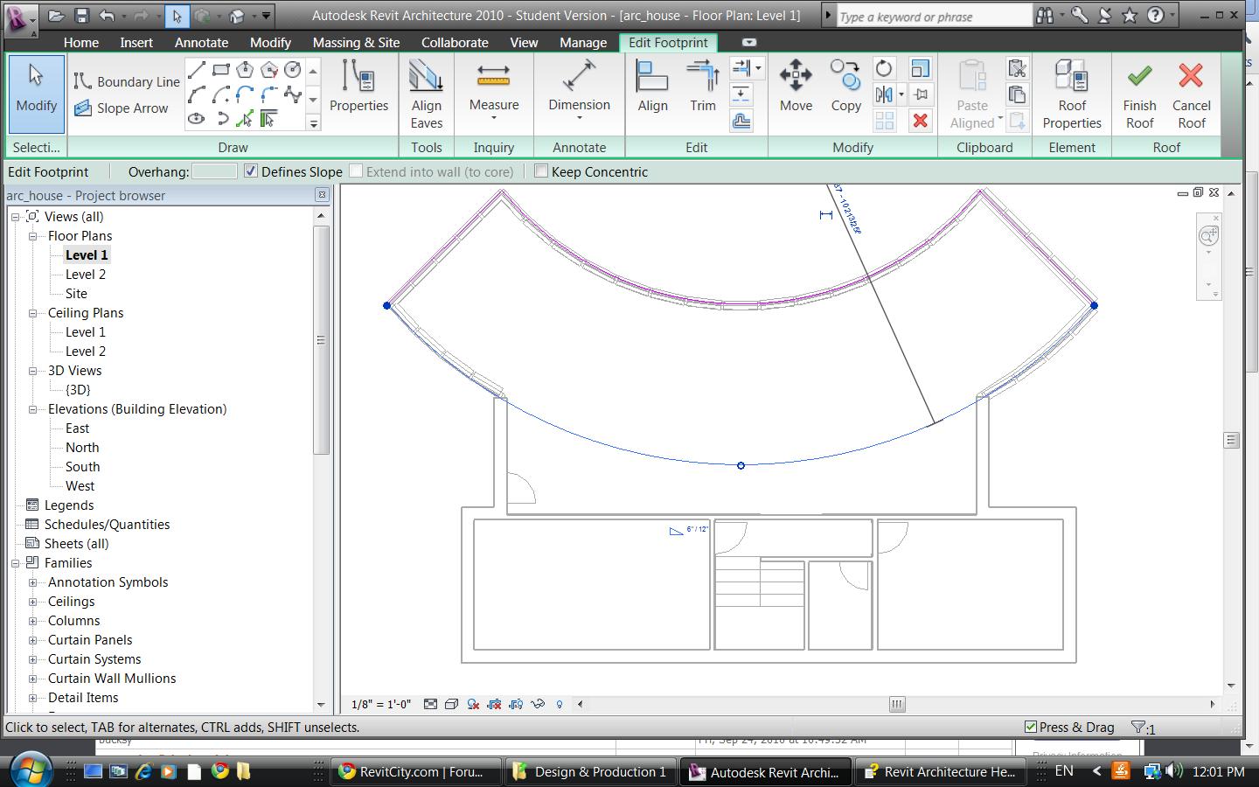Uncheck the Defines Slope checkbox
1259x787 pixels.
[251, 171]
